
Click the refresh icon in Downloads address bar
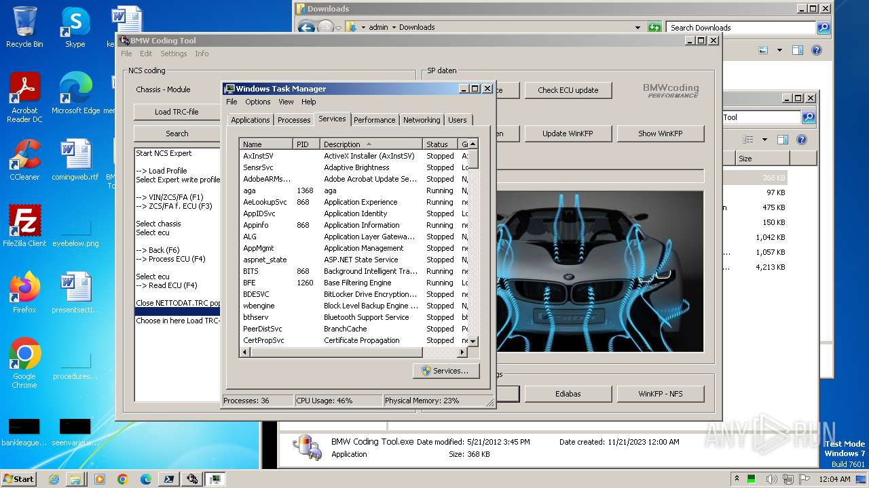coord(654,27)
